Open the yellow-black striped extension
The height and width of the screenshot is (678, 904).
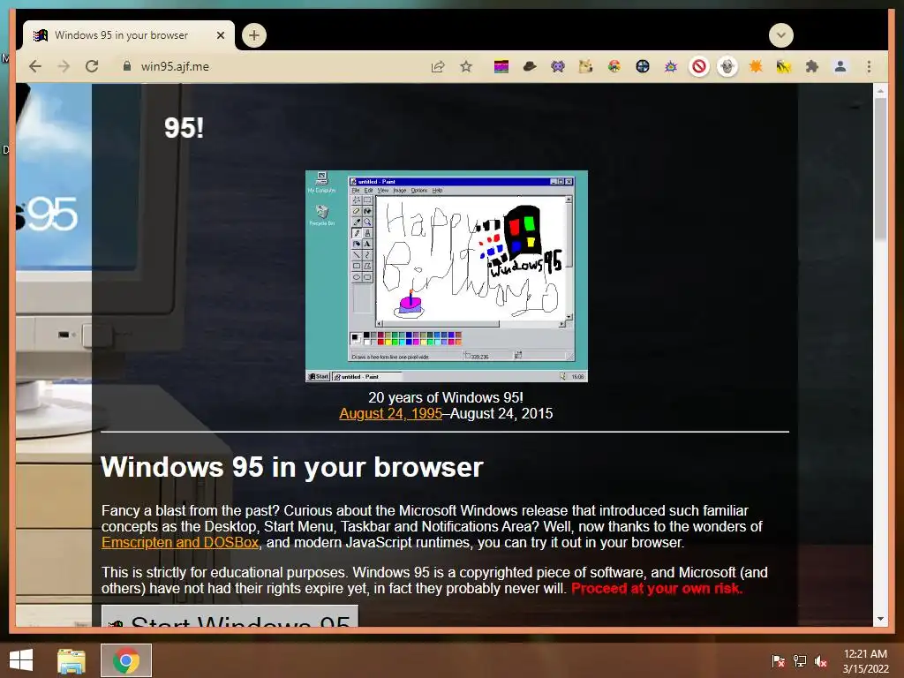[x=784, y=67]
